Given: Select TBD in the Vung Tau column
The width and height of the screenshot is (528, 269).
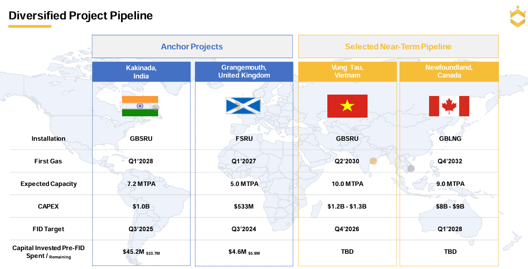Looking at the screenshot, I should click(347, 251).
